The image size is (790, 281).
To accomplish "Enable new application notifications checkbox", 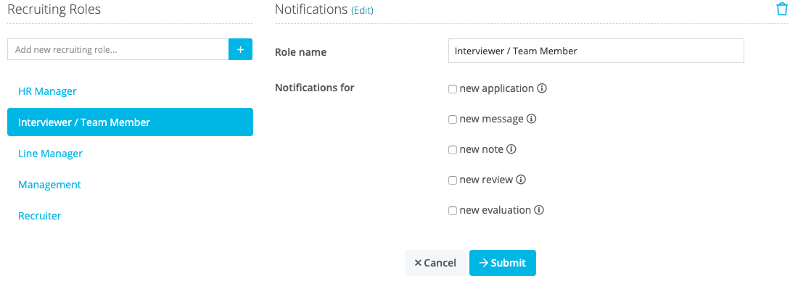I will click(453, 89).
